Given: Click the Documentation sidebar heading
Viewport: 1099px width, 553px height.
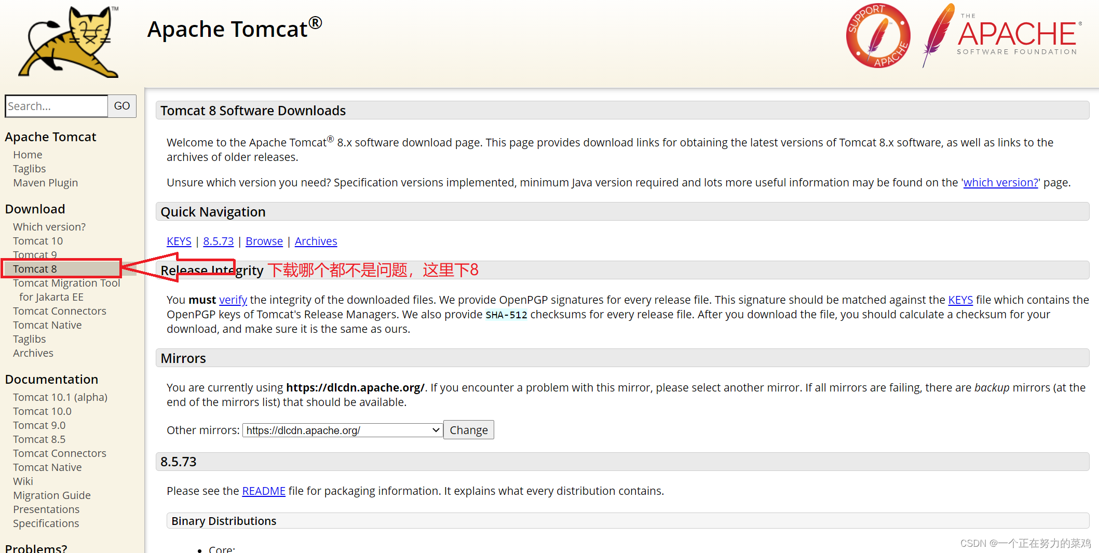Looking at the screenshot, I should tap(51, 380).
